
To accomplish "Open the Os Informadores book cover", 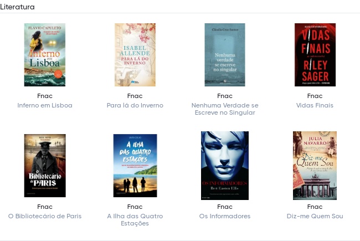I will tap(225, 166).
